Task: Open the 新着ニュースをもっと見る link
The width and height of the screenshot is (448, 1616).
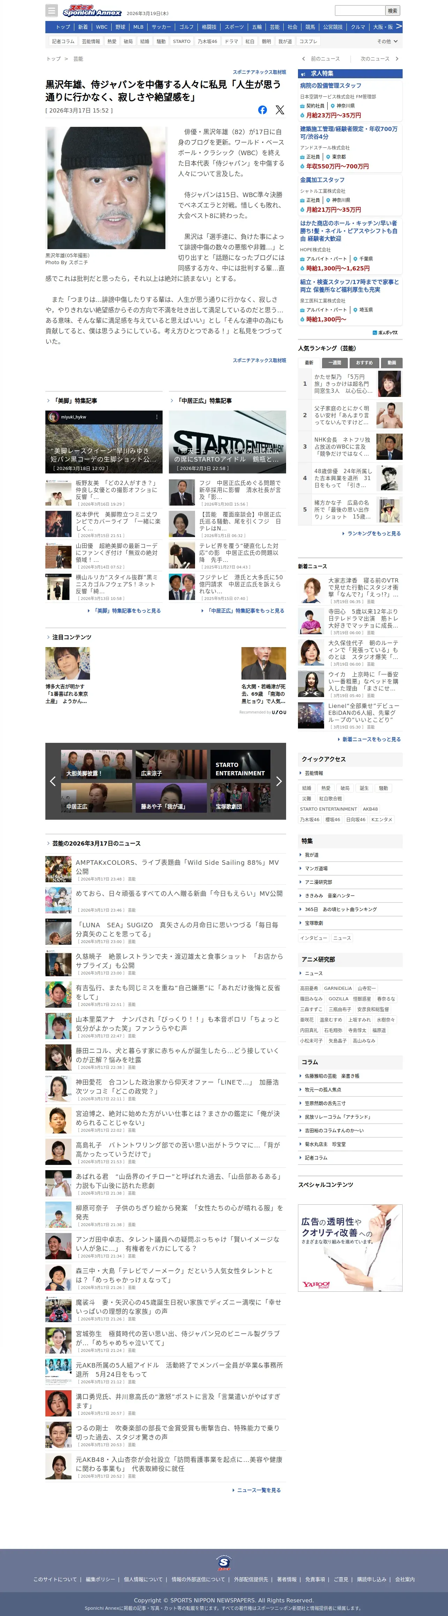Action: click(x=372, y=739)
